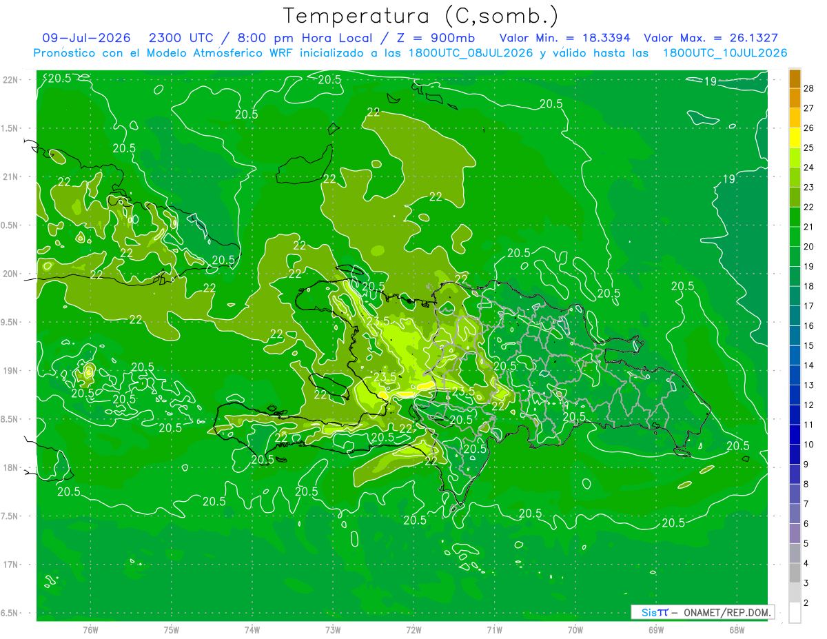Pick the dark blue swatch between 10 and 11
The width and height of the screenshot is (827, 639).
pos(795,435)
